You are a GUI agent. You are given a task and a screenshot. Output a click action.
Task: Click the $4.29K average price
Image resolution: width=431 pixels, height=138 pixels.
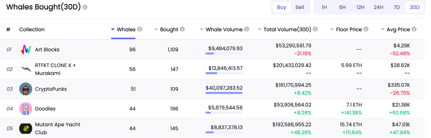click(x=402, y=46)
